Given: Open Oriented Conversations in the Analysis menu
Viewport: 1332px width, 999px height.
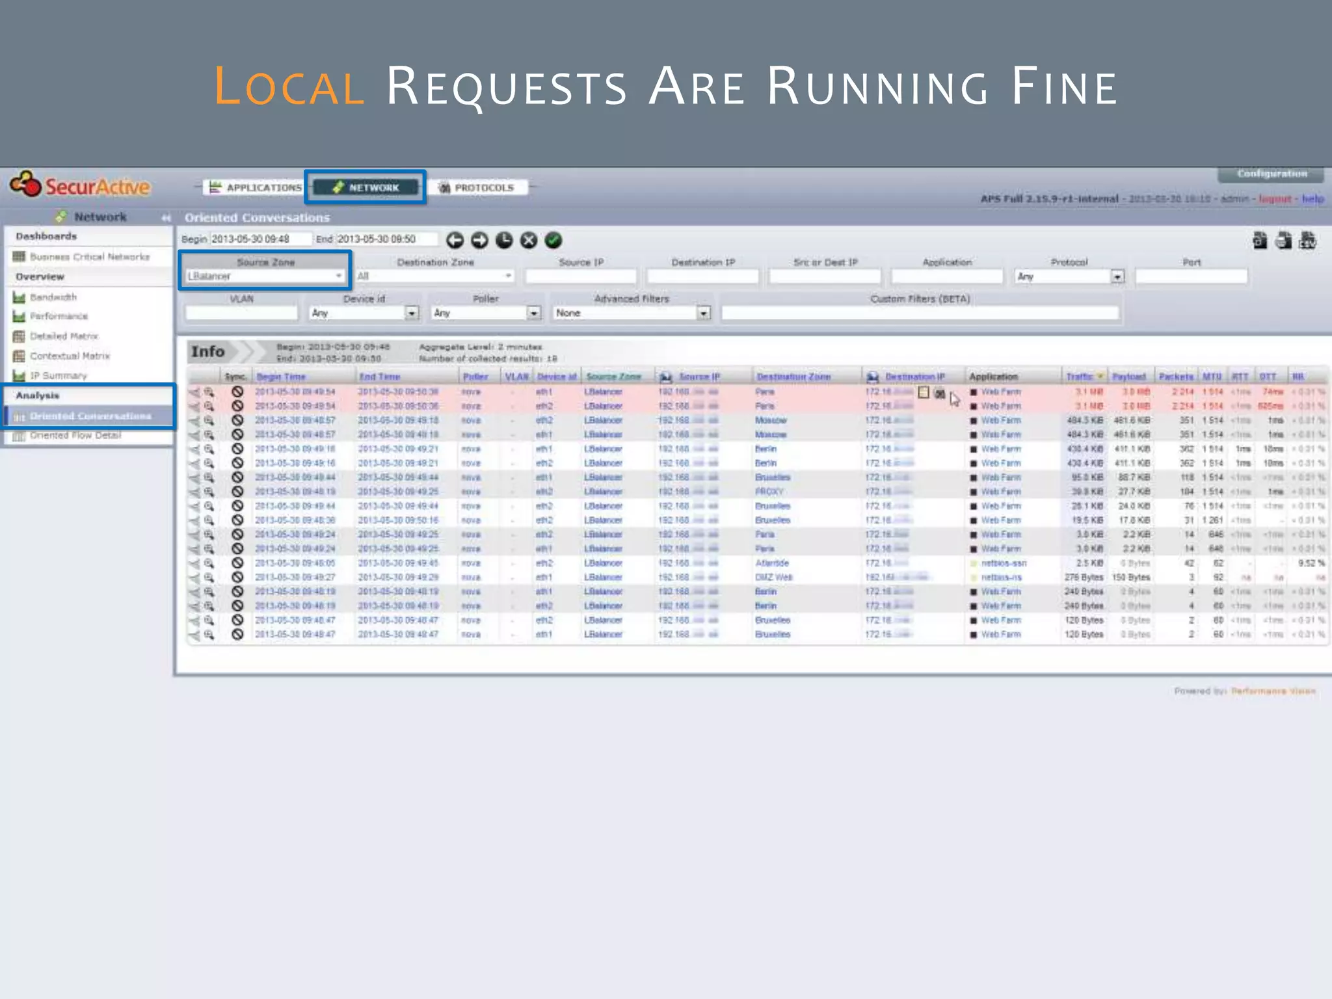Looking at the screenshot, I should (x=90, y=416).
